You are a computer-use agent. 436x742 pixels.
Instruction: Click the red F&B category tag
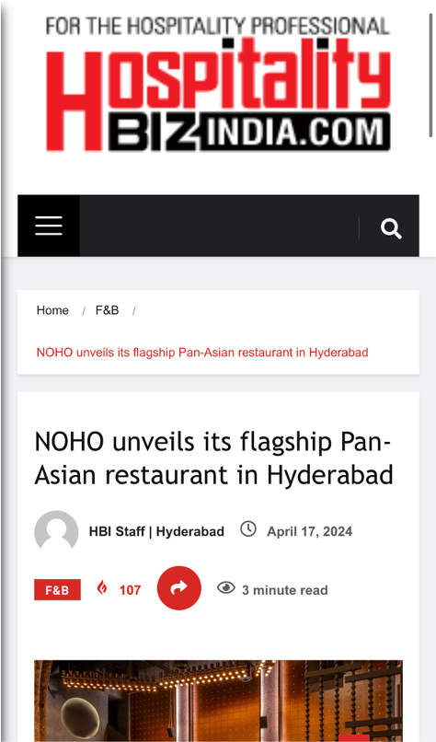coord(57,589)
